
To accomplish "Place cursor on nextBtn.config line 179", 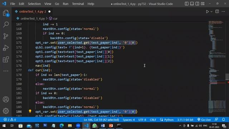I will [x=72, y=80].
